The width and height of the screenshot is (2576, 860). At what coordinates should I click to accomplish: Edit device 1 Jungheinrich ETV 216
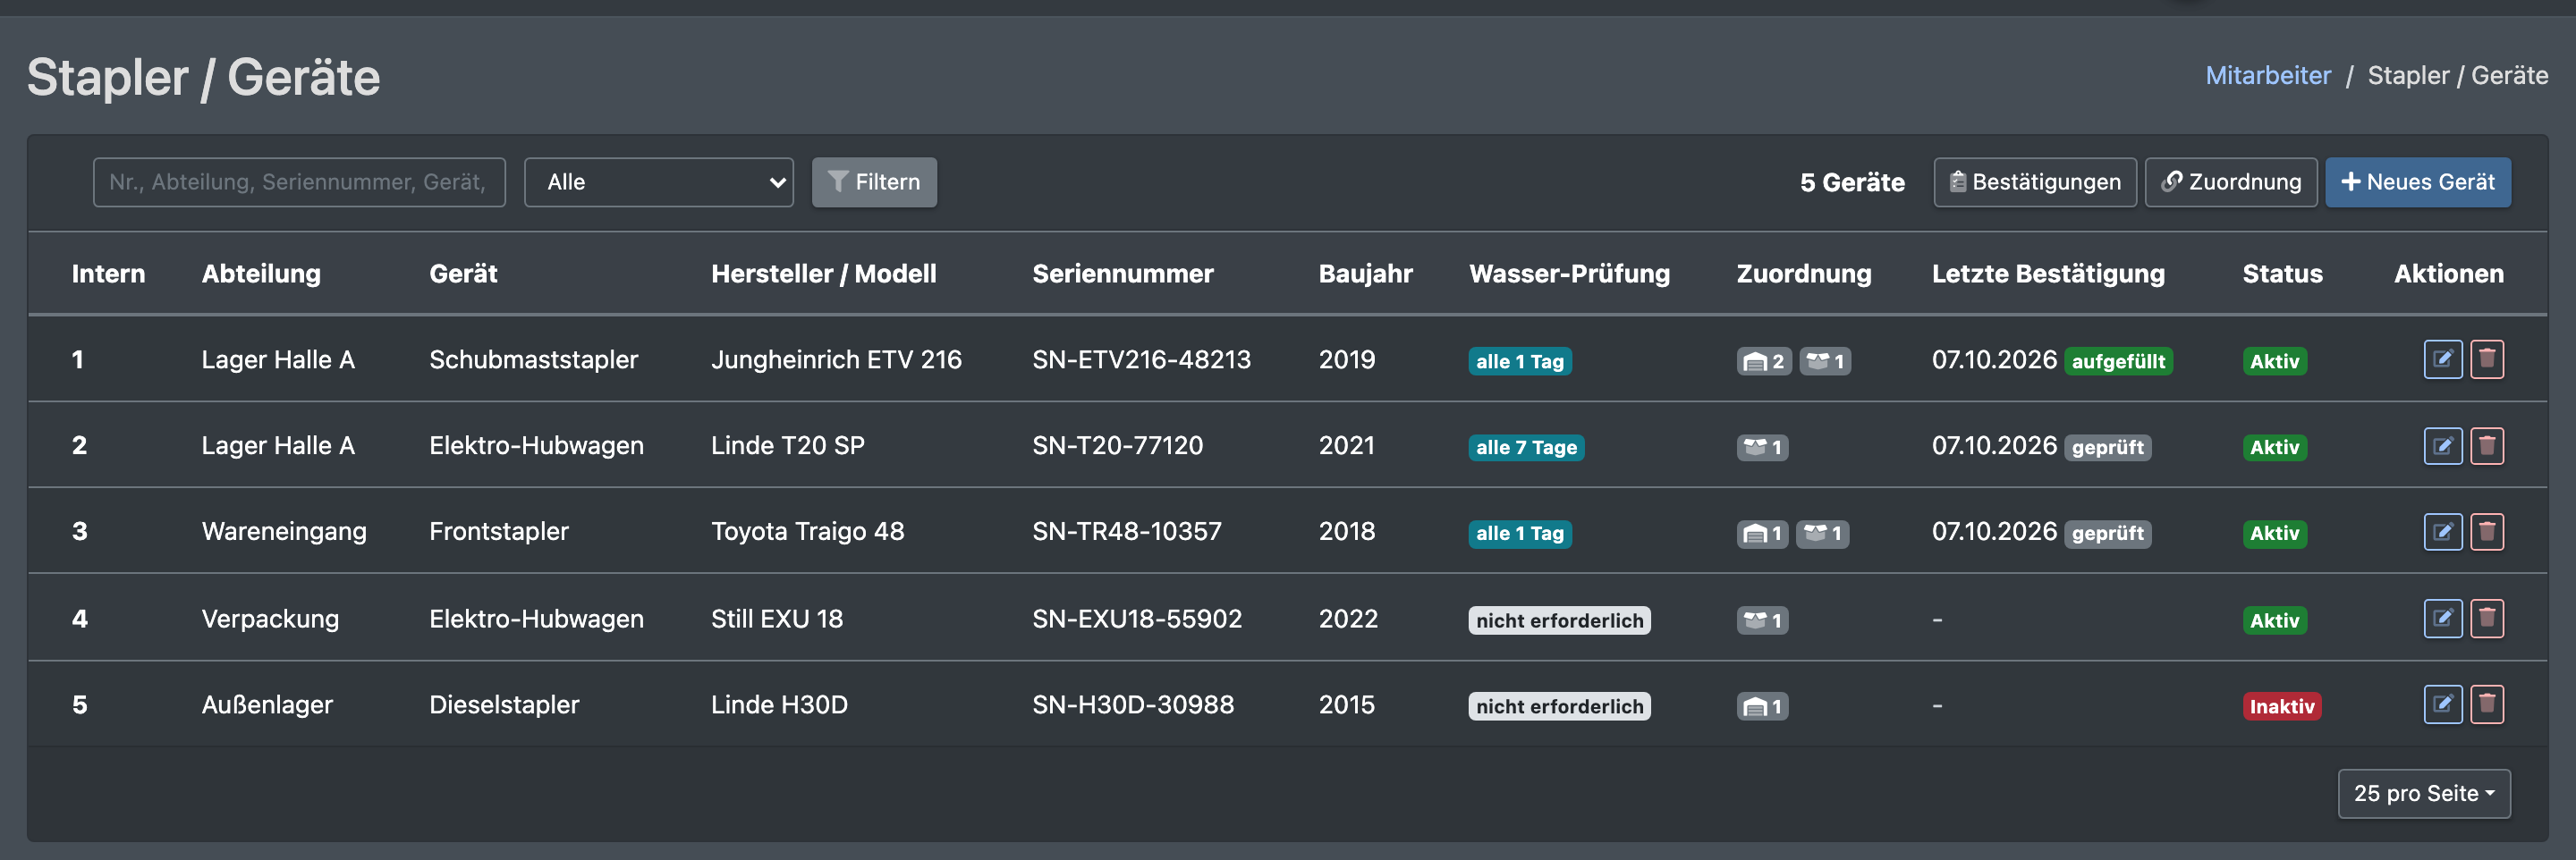(2442, 359)
